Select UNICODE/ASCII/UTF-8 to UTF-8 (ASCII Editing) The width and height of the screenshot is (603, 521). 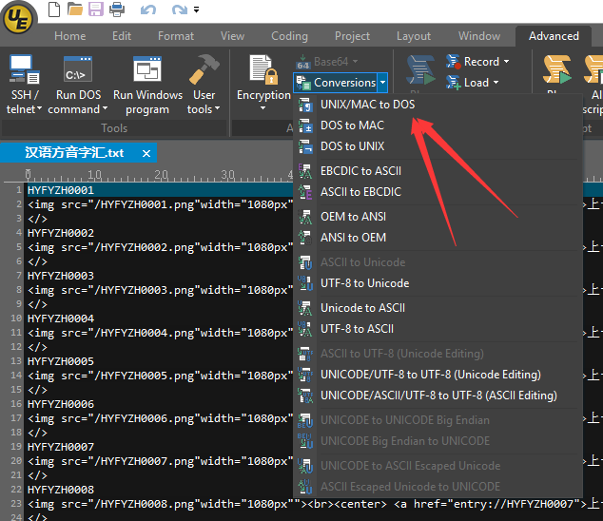[x=438, y=396]
